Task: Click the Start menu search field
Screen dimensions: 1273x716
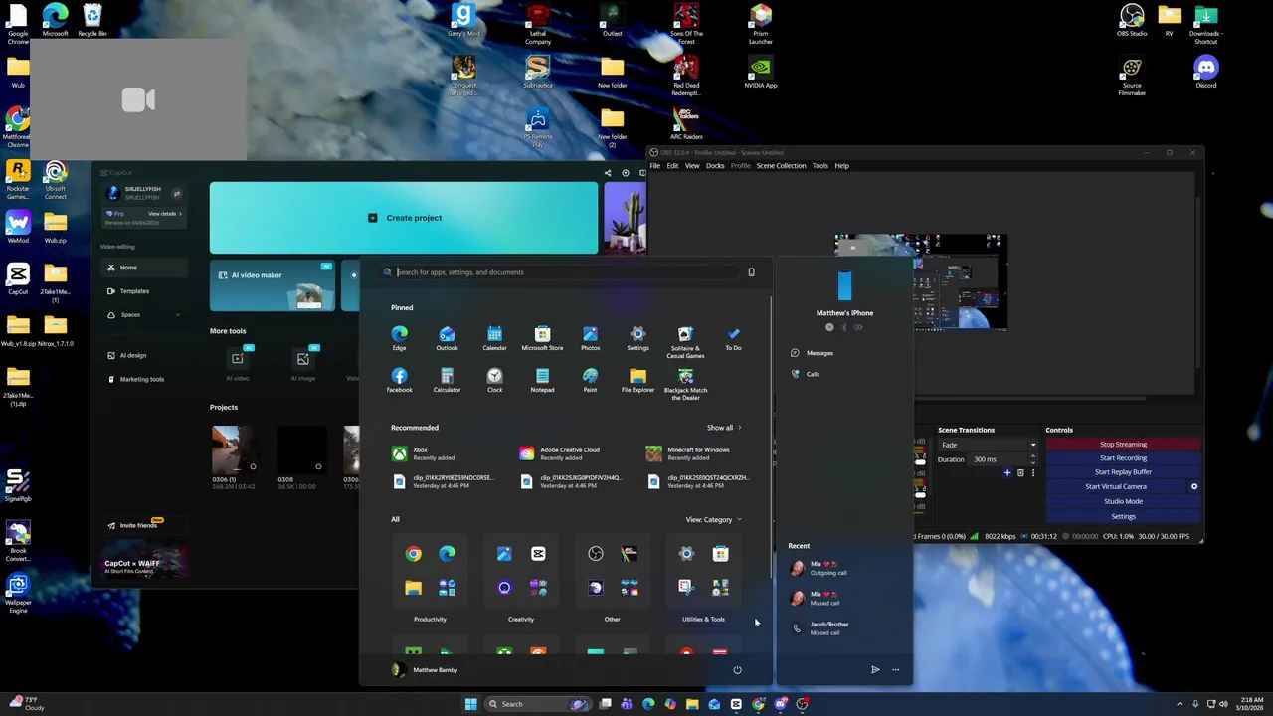Action: click(x=567, y=271)
